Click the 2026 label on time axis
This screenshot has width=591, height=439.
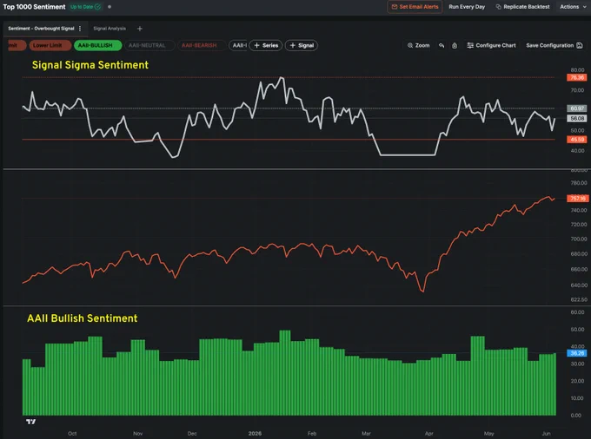pos(255,433)
